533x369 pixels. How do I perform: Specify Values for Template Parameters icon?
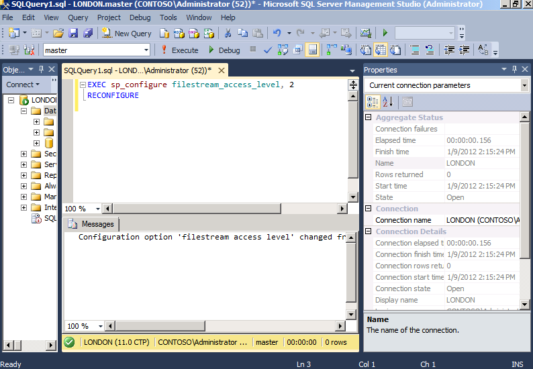pyautogui.click(x=483, y=50)
